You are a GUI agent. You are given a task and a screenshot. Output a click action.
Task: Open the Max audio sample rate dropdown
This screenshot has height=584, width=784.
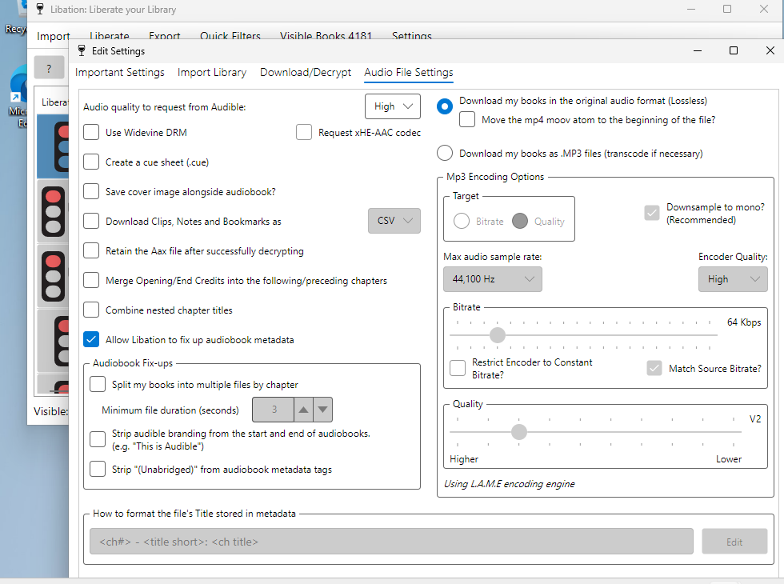tap(493, 279)
